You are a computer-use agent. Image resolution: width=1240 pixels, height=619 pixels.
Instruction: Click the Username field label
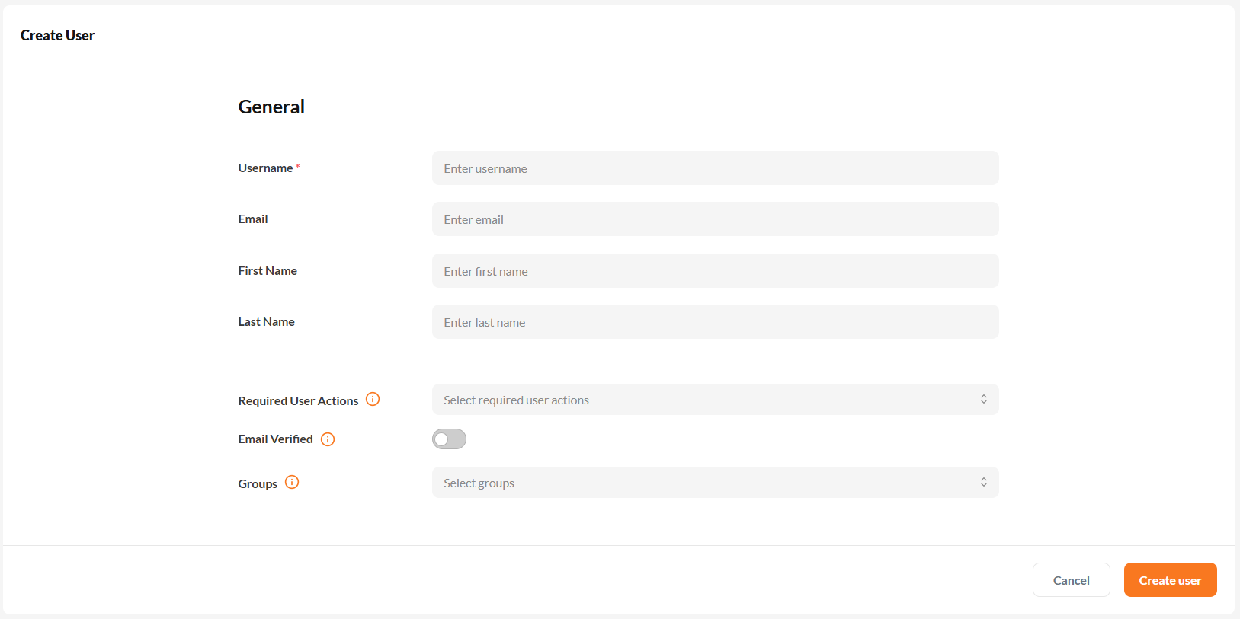(x=265, y=168)
